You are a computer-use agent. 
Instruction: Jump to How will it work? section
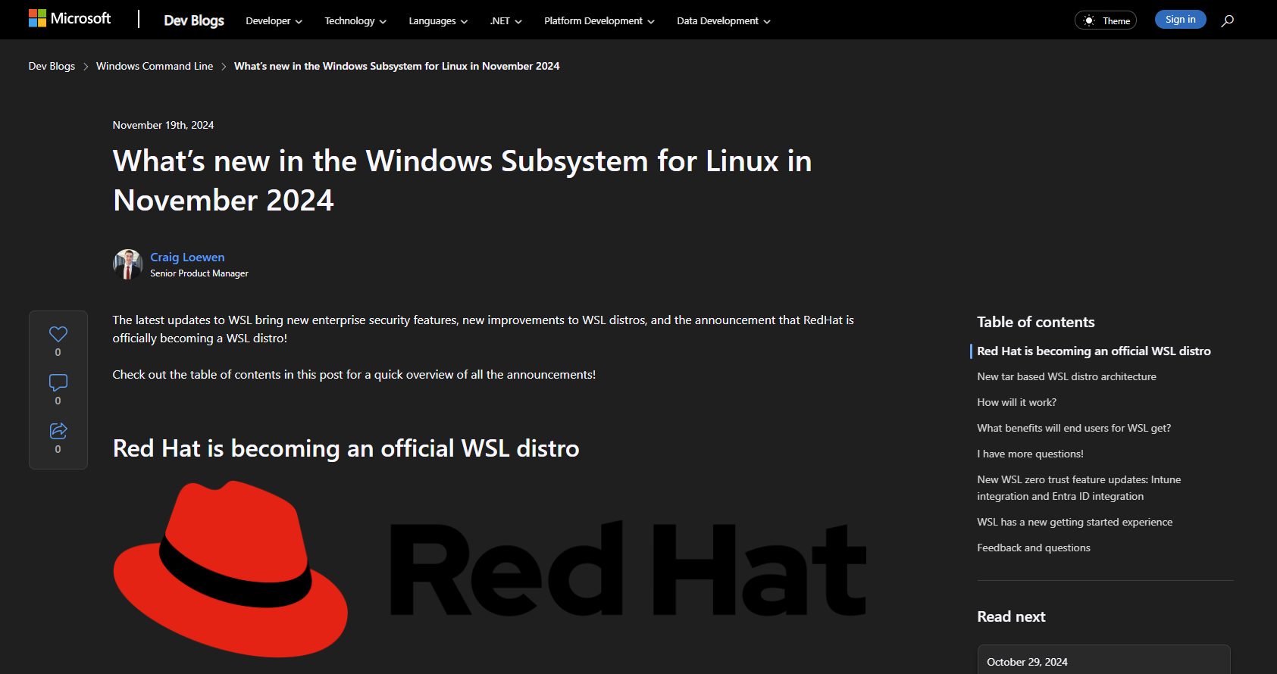1016,403
